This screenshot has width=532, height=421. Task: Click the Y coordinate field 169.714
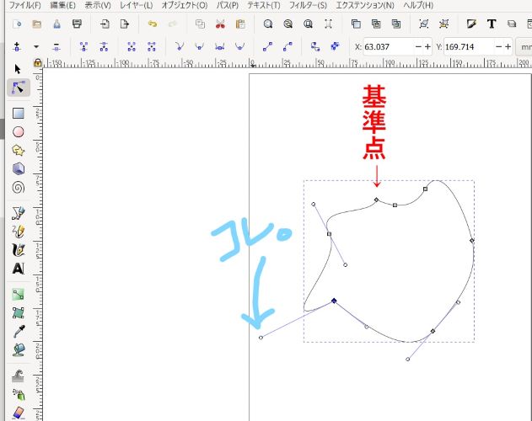[x=469, y=47]
